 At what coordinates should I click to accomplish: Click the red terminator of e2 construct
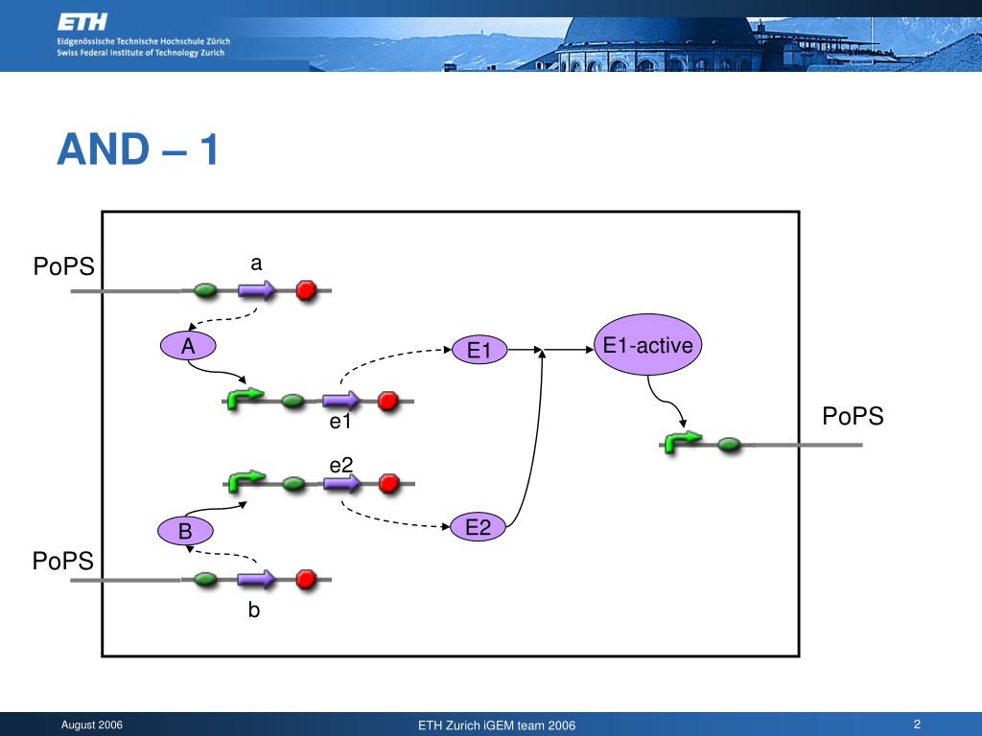(x=389, y=483)
